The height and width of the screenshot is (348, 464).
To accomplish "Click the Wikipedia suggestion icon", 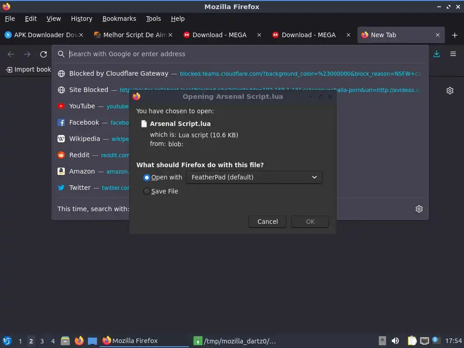I will (61, 139).
